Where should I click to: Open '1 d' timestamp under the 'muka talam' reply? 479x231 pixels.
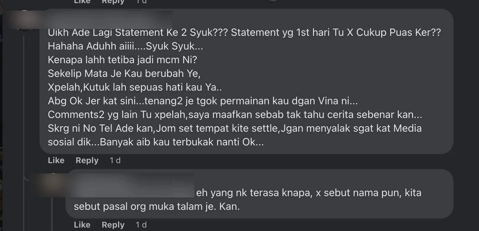coord(141,225)
